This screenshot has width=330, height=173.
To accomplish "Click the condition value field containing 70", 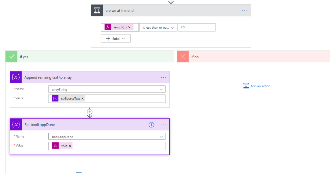I will (196, 27).
